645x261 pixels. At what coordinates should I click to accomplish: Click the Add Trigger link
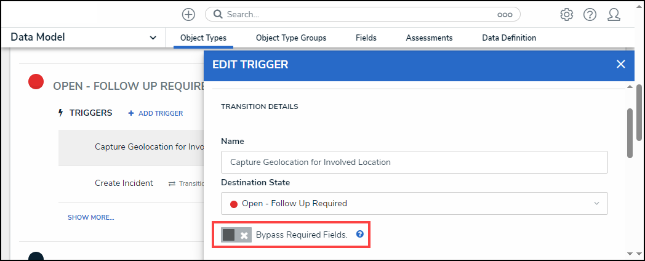pyautogui.click(x=156, y=113)
